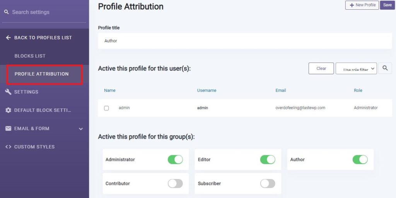The width and height of the screenshot is (396, 198).
Task: Check the admin user checkbox
Action: pyautogui.click(x=106, y=108)
